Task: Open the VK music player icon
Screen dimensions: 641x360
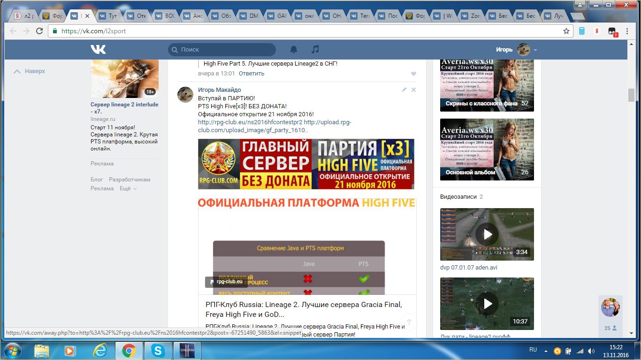Action: 315,49
